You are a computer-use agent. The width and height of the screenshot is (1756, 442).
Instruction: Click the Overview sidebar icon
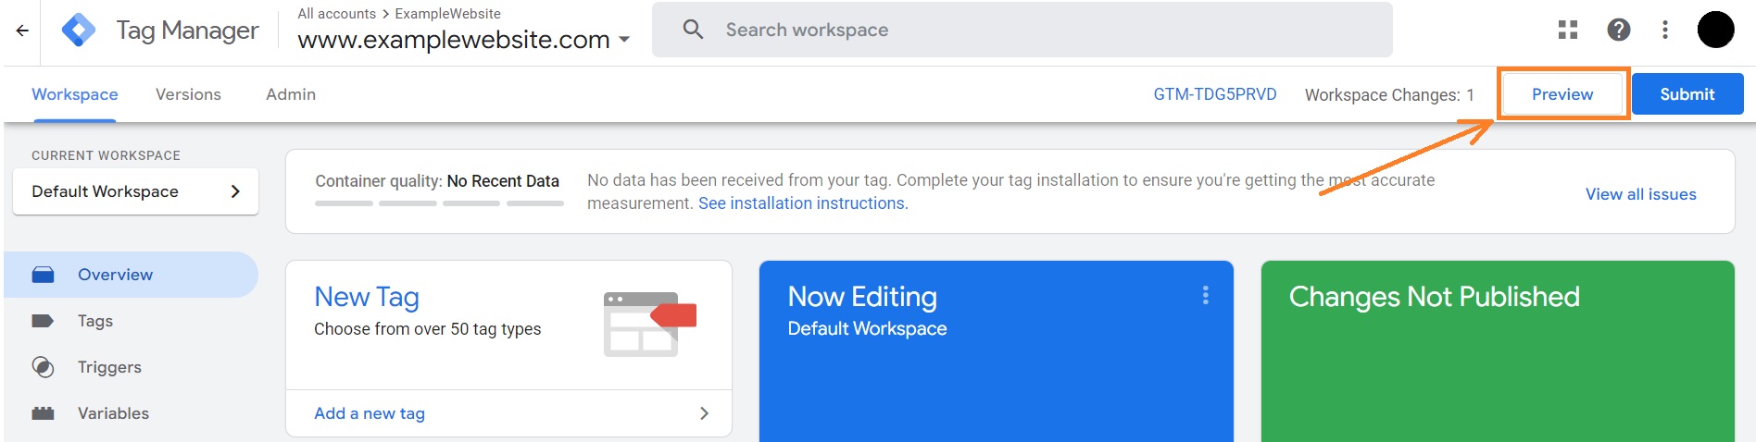click(x=43, y=275)
